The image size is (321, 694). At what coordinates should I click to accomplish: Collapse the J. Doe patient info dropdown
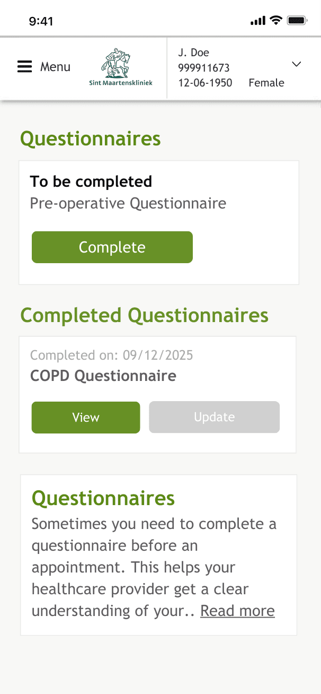(296, 64)
